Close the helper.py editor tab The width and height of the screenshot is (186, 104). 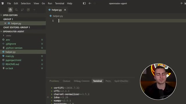click(x=65, y=10)
